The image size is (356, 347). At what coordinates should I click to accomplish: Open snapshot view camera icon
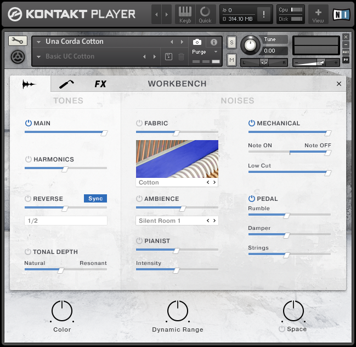click(197, 42)
